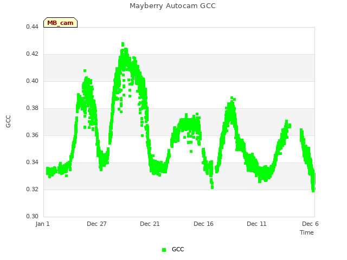The height and width of the screenshot is (260, 347).
Task: Select the Jan 1 x-axis label
Action: click(42, 224)
